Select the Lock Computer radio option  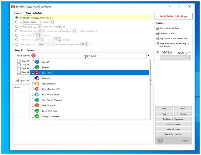coord(33,83)
